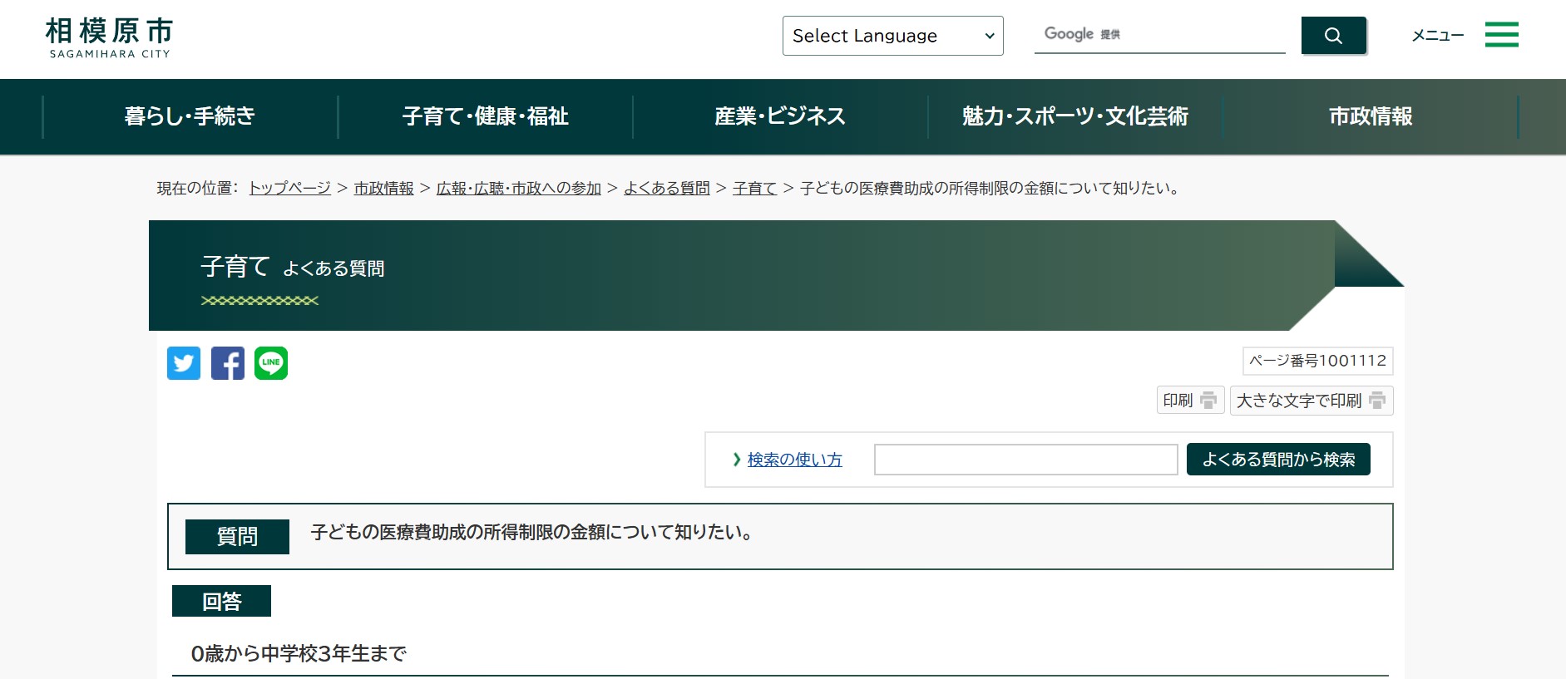Open the Select Language dropdown

(892, 36)
